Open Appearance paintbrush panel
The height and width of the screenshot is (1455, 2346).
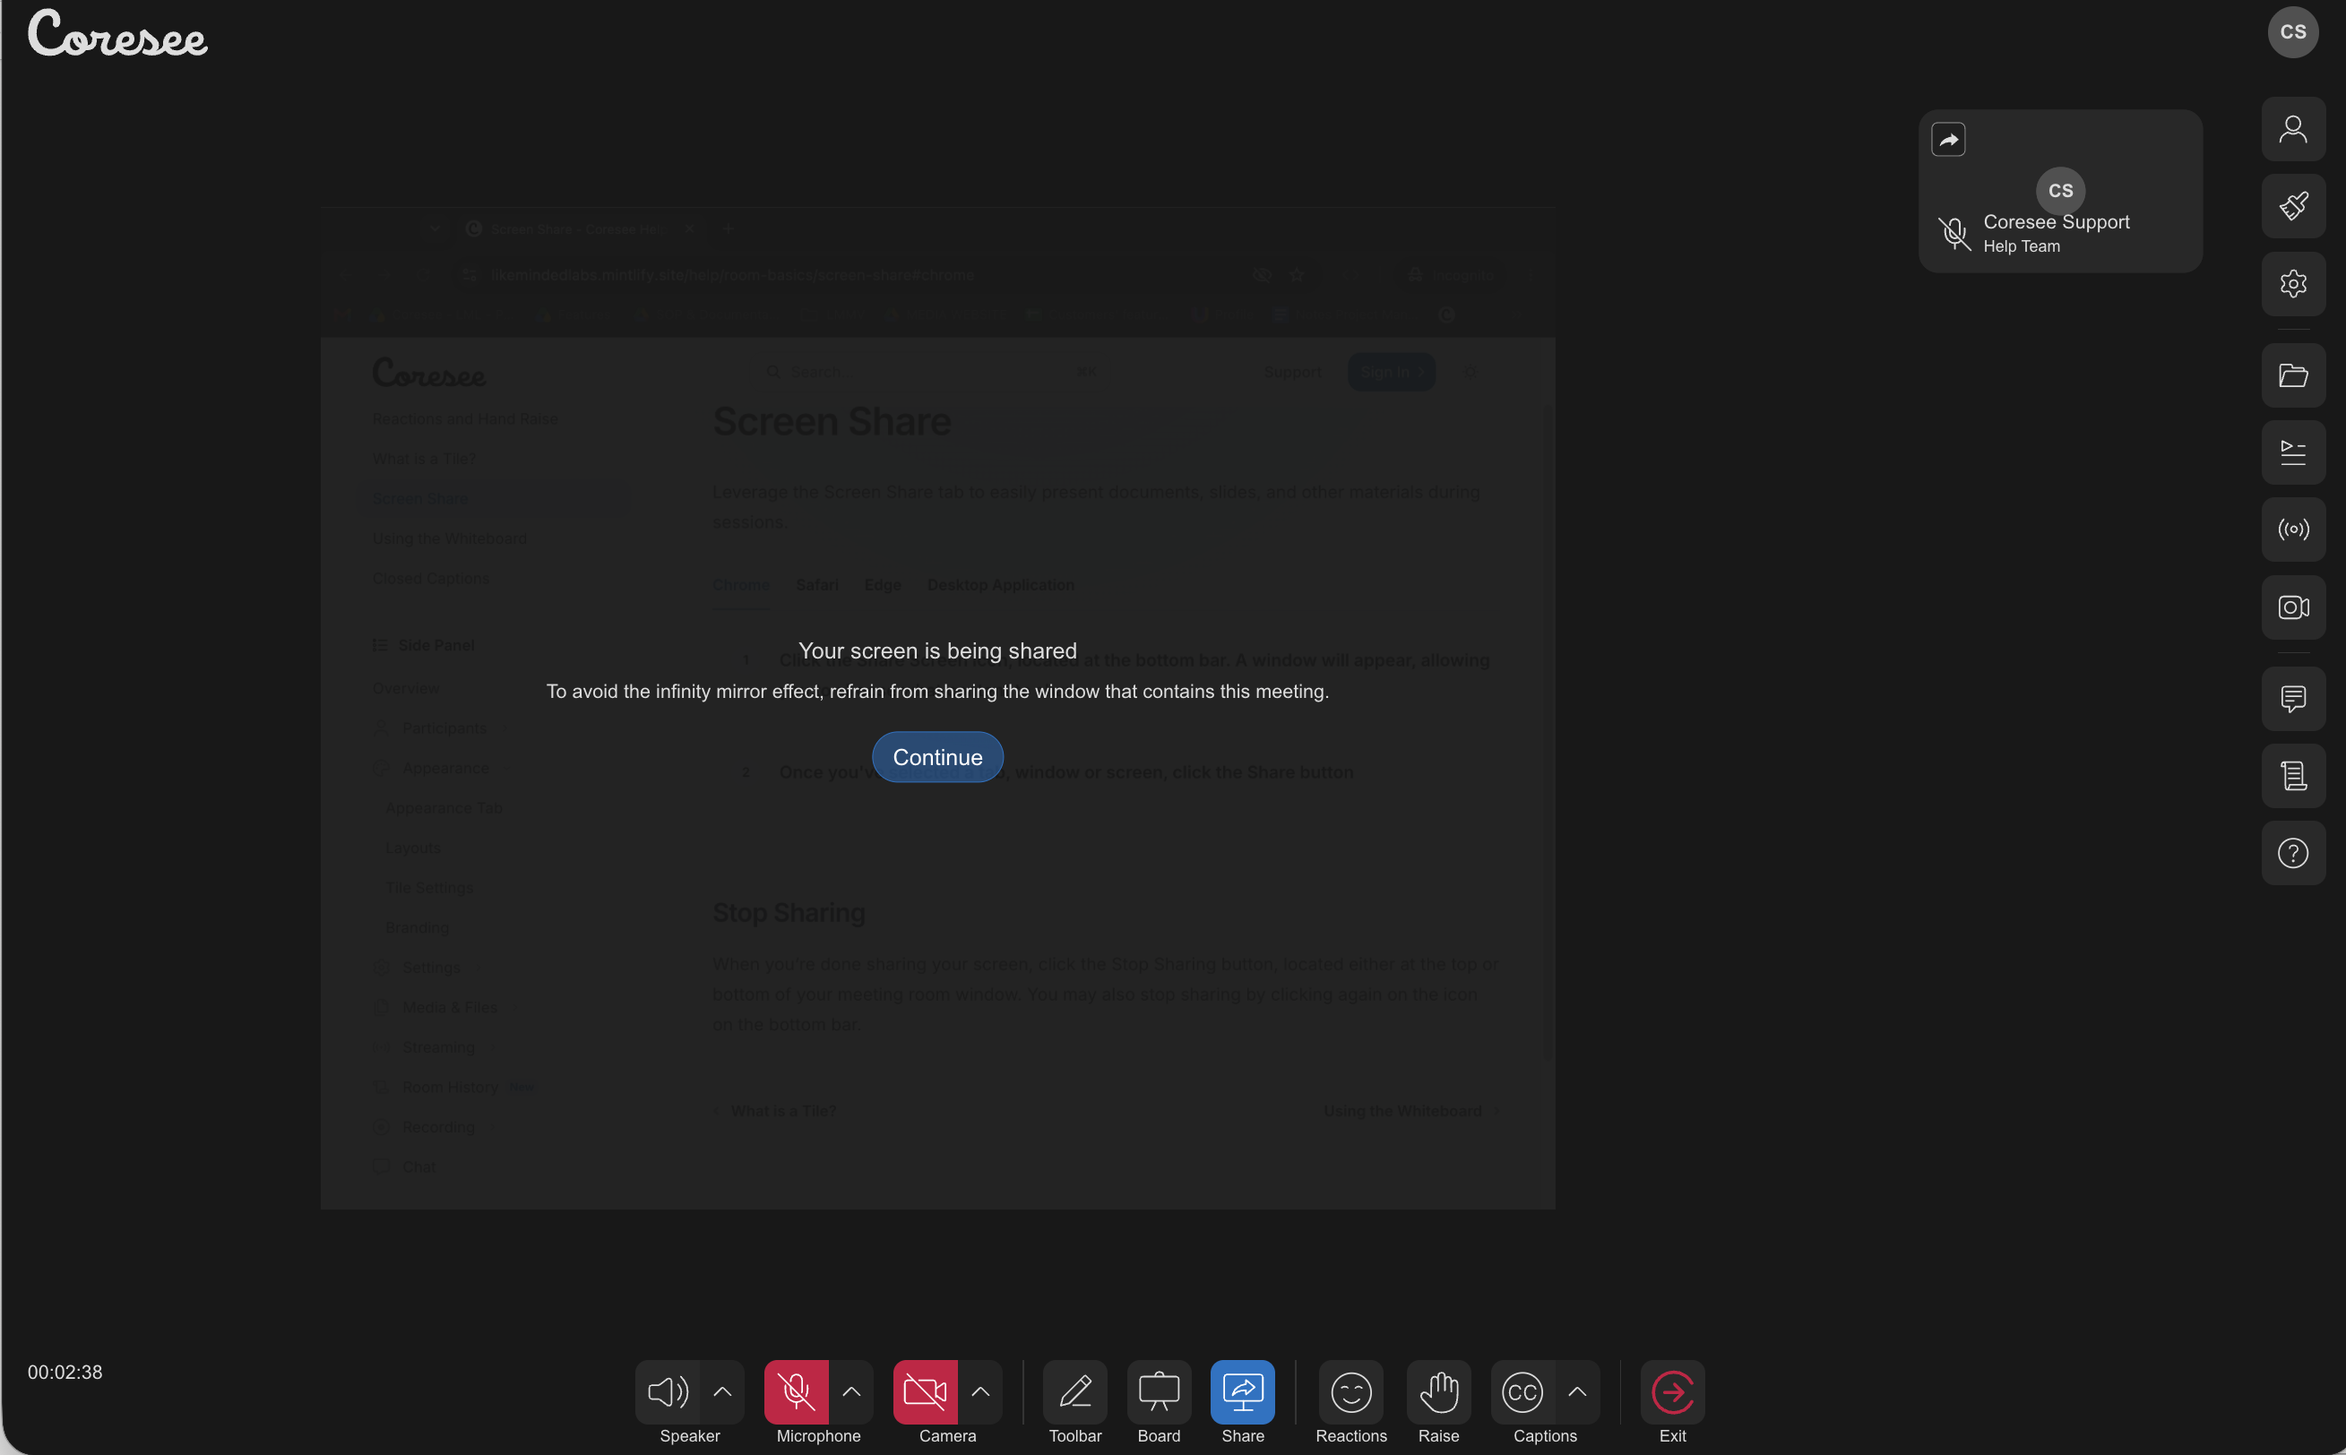[2293, 206]
